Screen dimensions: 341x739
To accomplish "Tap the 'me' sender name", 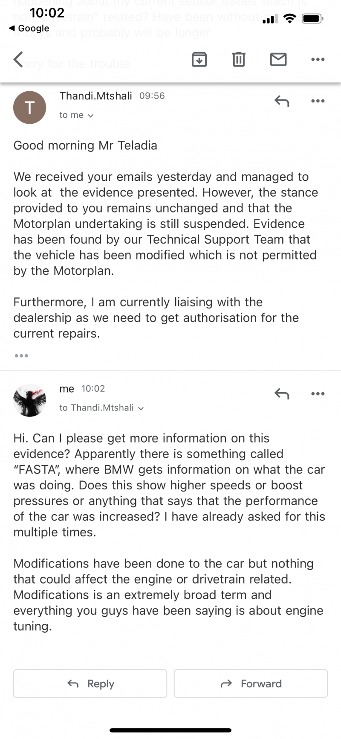I will pyautogui.click(x=67, y=389).
